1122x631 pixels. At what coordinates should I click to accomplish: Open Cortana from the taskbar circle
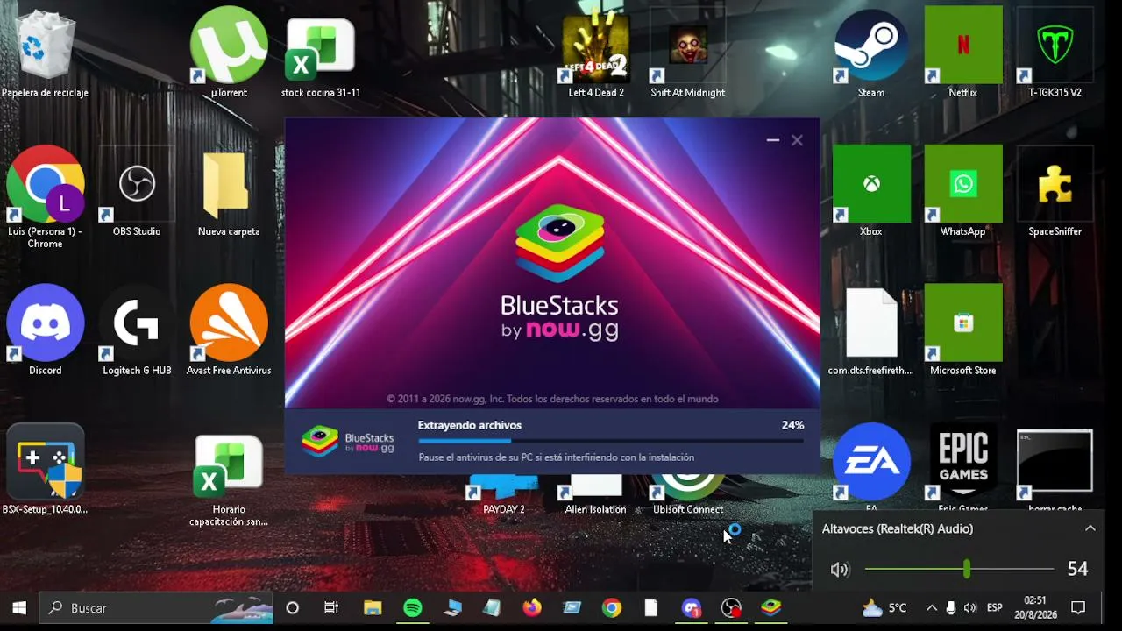click(x=293, y=607)
